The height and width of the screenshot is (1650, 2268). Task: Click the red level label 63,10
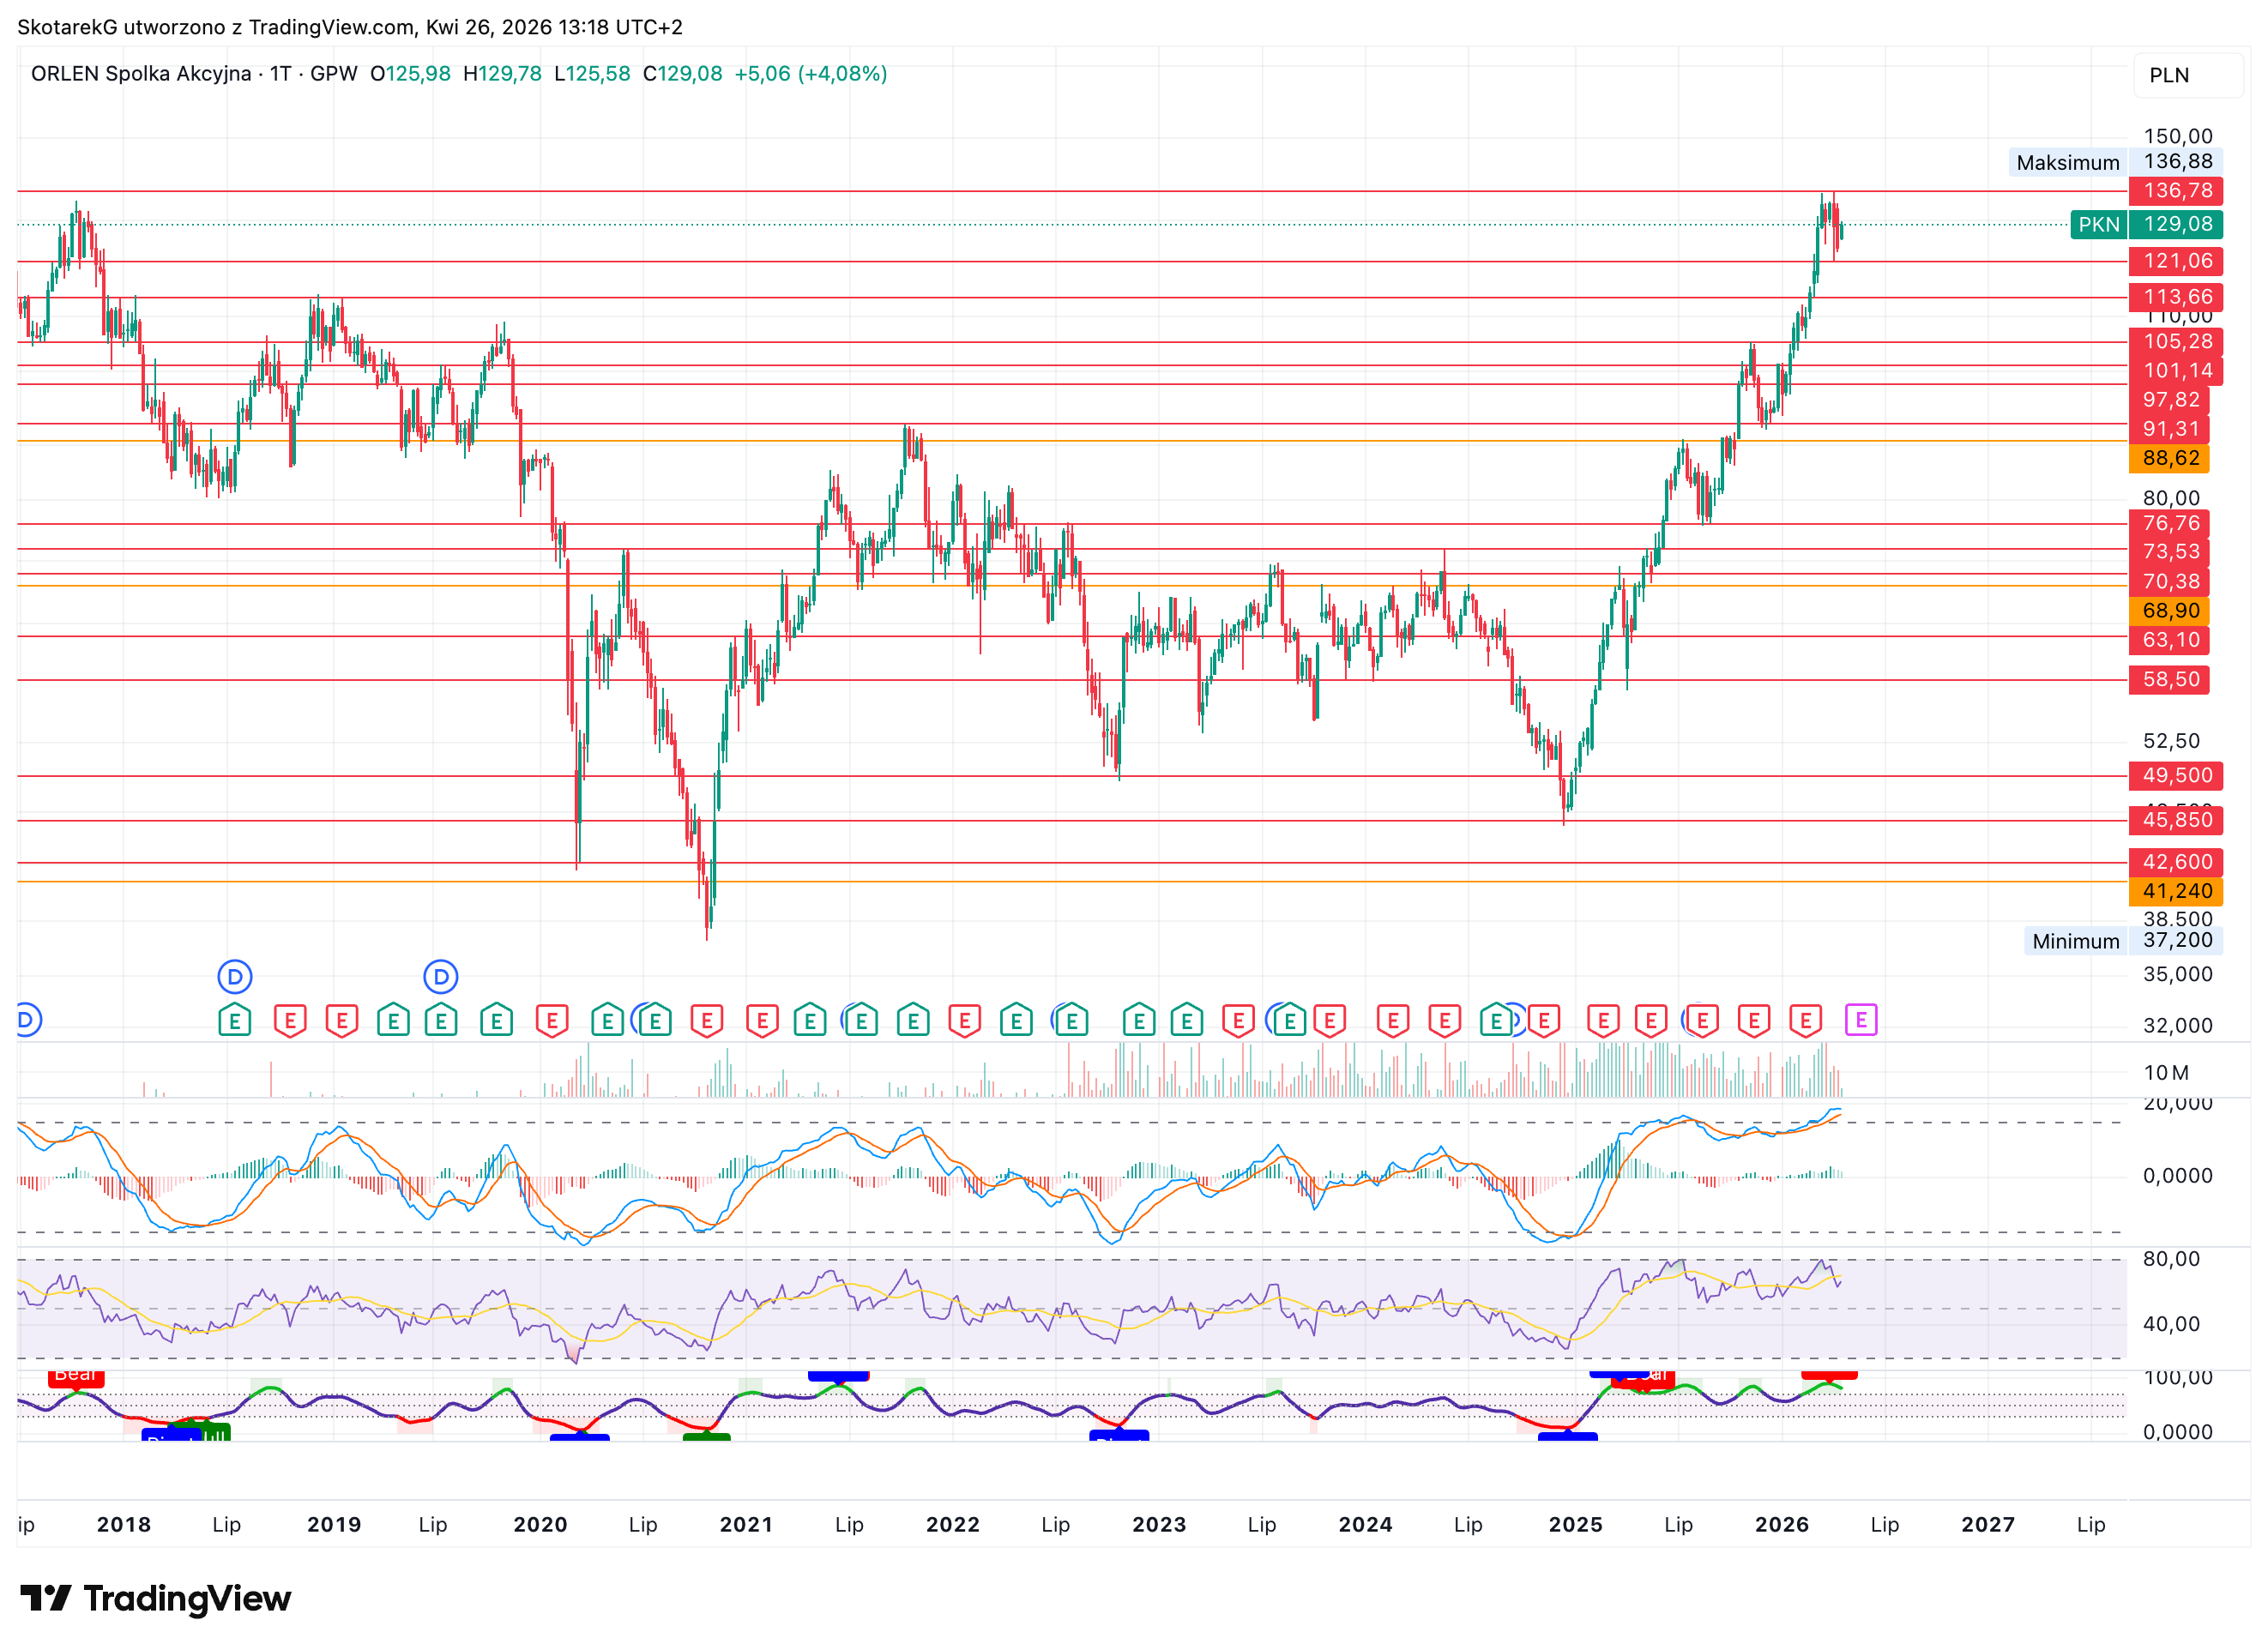(2170, 640)
